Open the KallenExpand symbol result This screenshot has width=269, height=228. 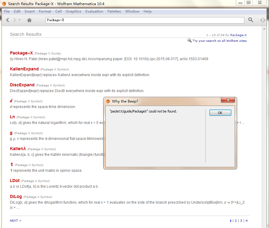click(24, 69)
